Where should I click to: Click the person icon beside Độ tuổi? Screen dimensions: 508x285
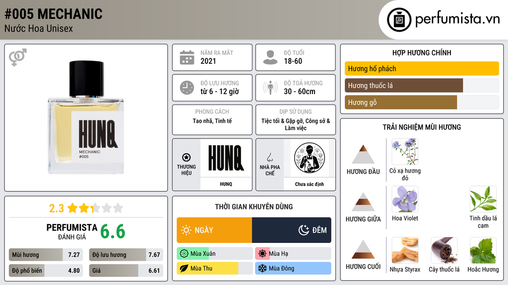pyautogui.click(x=270, y=57)
